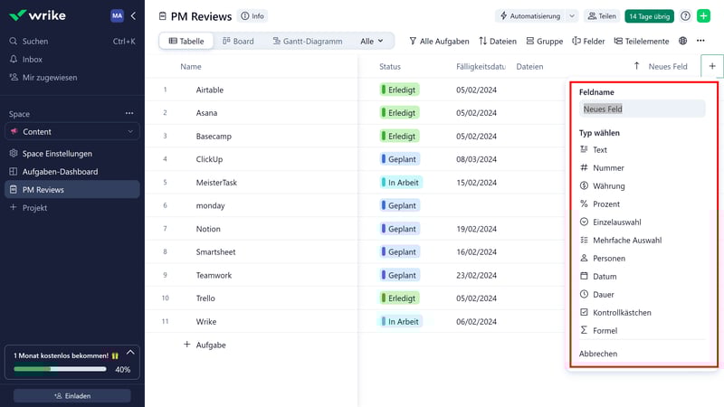The image size is (724, 407).
Task: Open the Inbox
Action: click(32, 59)
